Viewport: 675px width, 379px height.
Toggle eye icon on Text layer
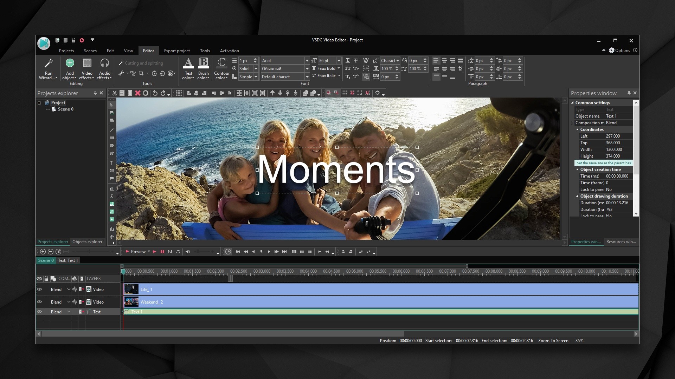pyautogui.click(x=39, y=312)
